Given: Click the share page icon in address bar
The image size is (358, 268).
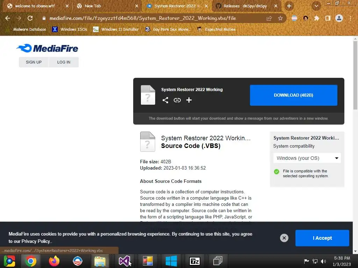Looking at the screenshot, I should click(x=269, y=18).
